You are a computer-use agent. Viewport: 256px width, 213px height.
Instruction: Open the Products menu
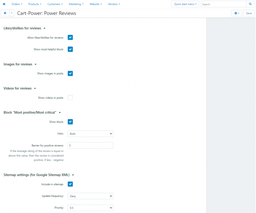35,4
